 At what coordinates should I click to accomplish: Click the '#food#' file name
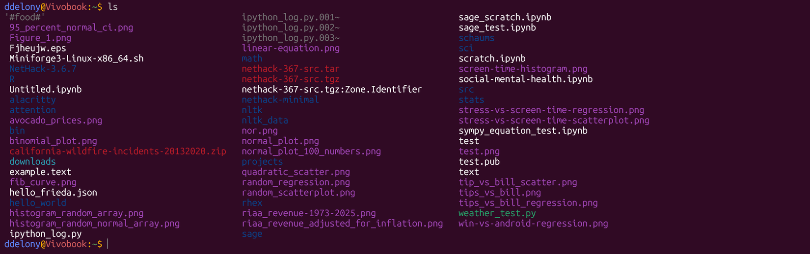tap(25, 17)
